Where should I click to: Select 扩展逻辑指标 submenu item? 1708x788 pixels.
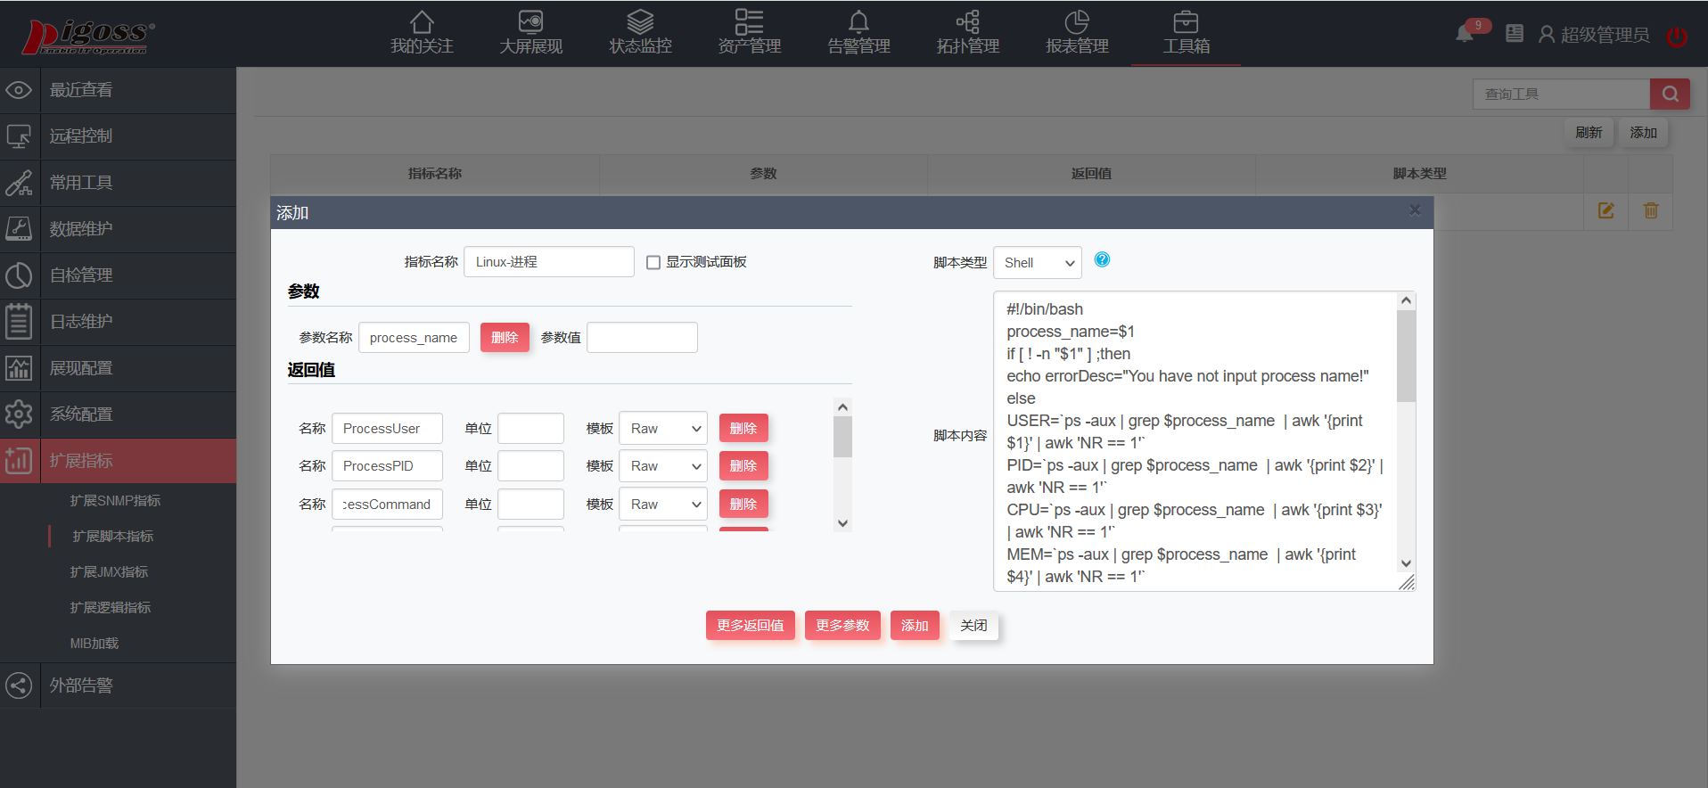[111, 608]
